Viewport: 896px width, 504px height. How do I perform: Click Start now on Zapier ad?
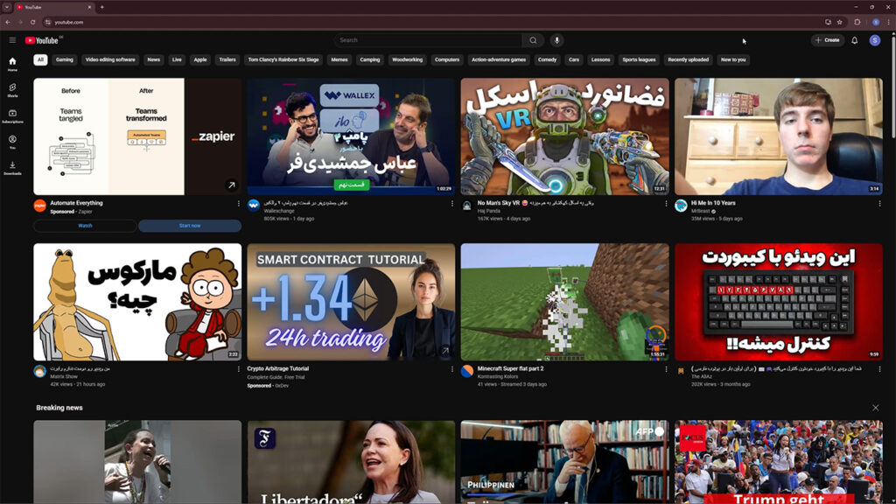190,226
